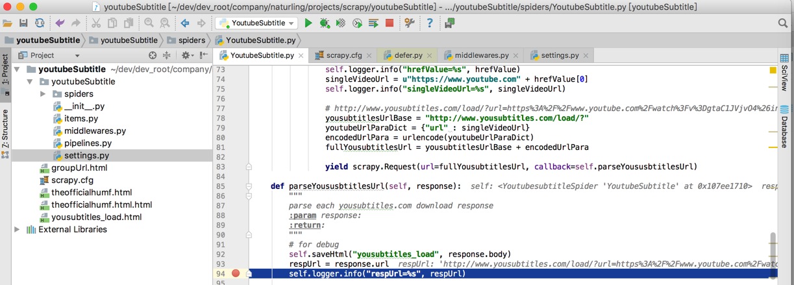Viewport: 794px width, 285px height.
Task: Run with coverage icon
Action: tap(341, 23)
